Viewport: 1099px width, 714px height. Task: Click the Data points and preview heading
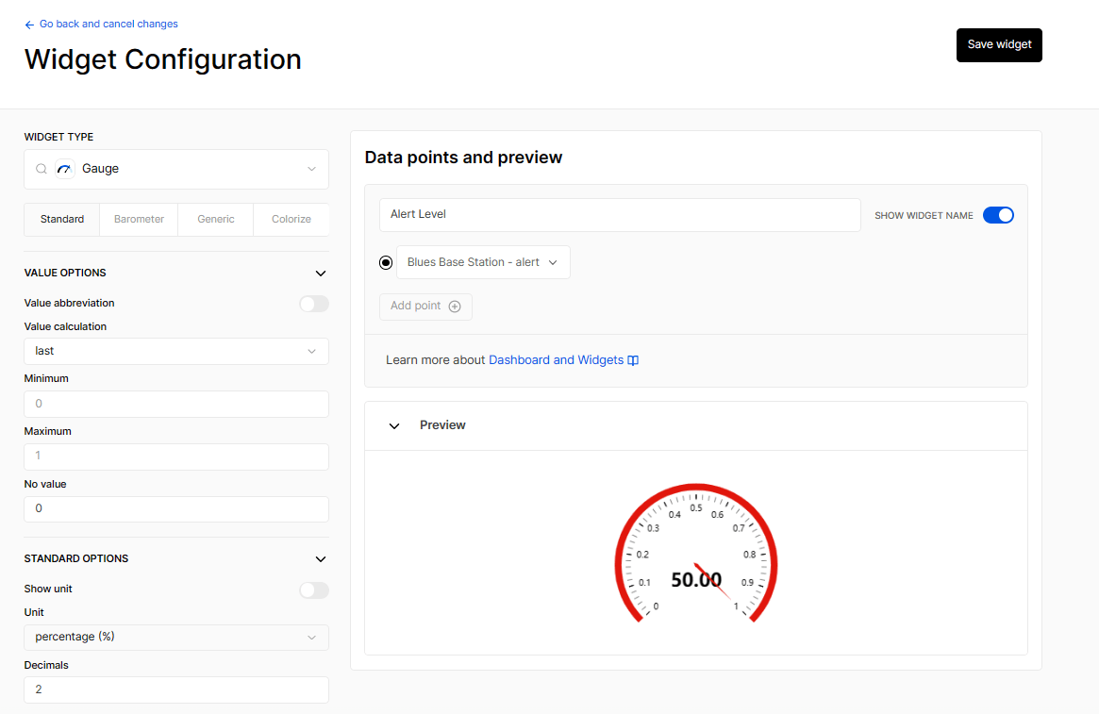(463, 157)
